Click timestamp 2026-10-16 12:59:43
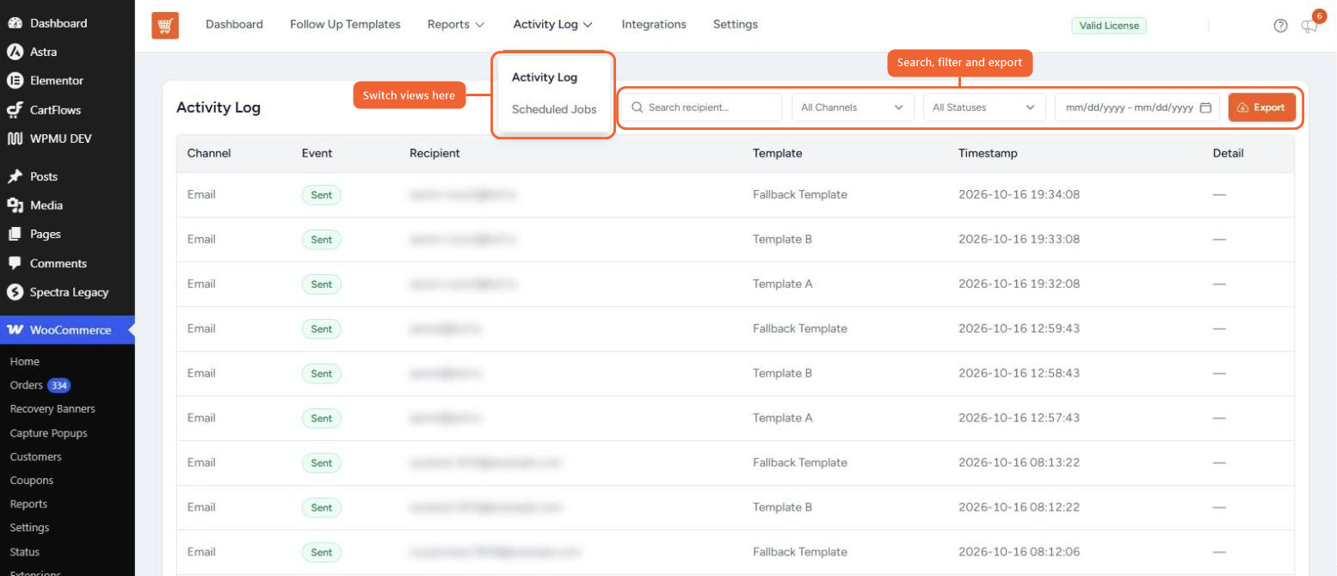This screenshot has height=576, width=1337. click(1019, 328)
